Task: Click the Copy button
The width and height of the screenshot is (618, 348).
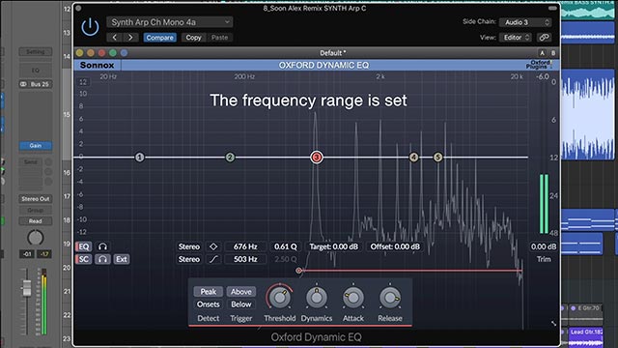Action: (x=193, y=38)
